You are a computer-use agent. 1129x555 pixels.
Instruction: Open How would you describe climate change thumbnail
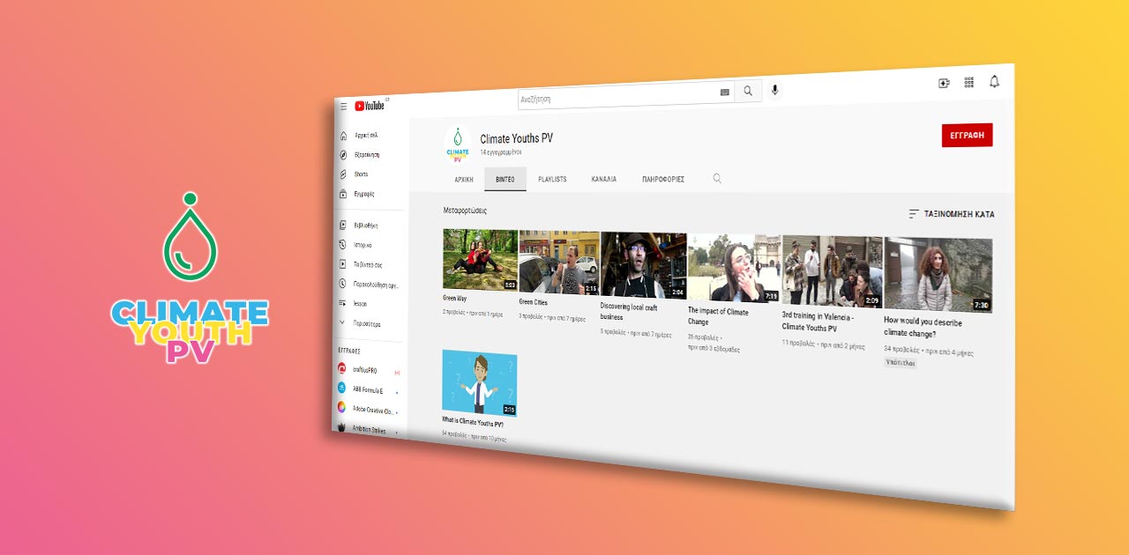coord(938,275)
